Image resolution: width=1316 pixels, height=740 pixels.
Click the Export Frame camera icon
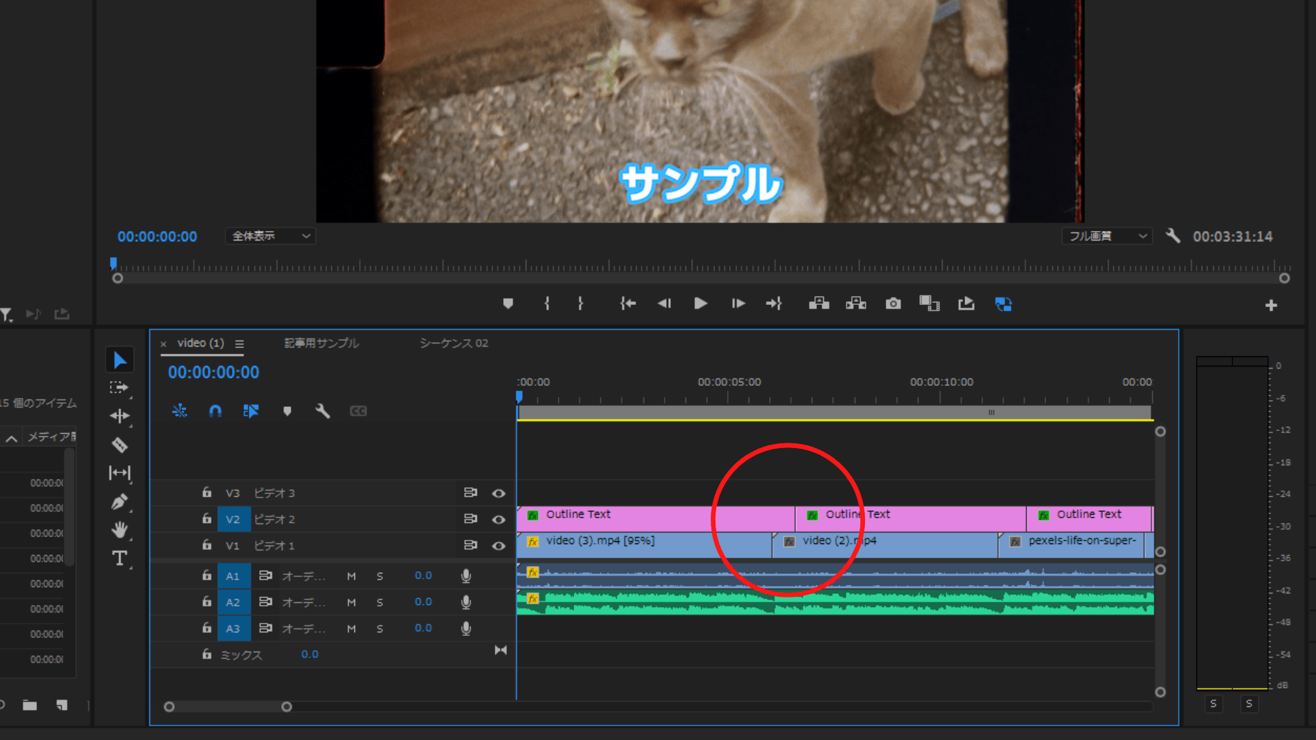click(893, 304)
